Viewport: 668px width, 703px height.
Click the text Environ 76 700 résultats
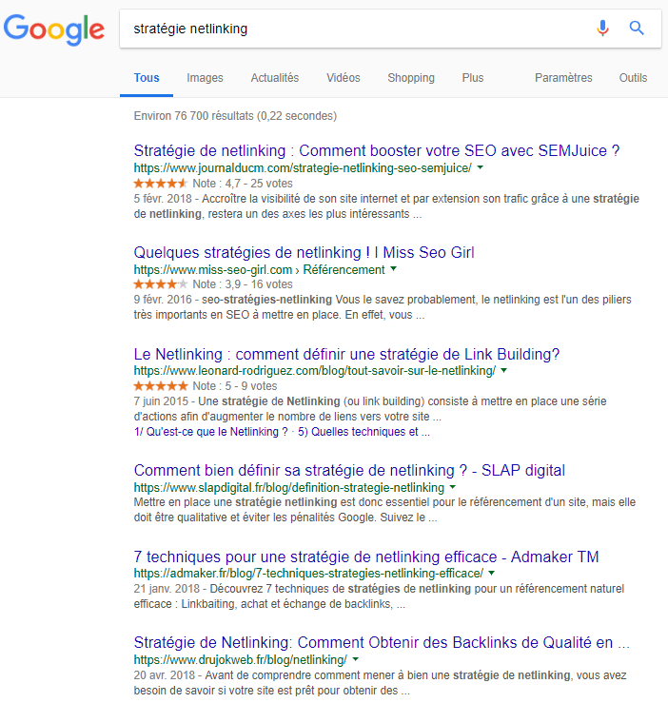pos(194,116)
